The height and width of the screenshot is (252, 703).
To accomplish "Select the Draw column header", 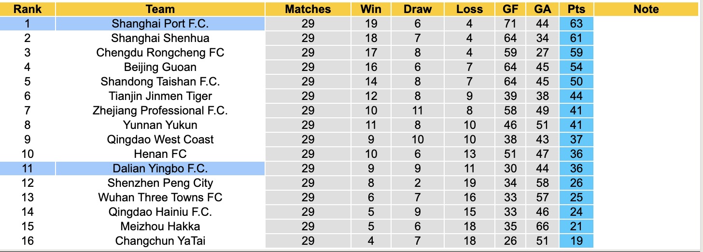I will pos(418,9).
